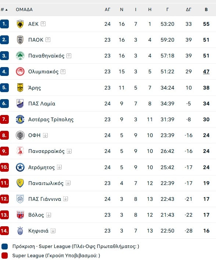Click the Άρης yellow crest
The image size is (216, 262).
click(20, 88)
